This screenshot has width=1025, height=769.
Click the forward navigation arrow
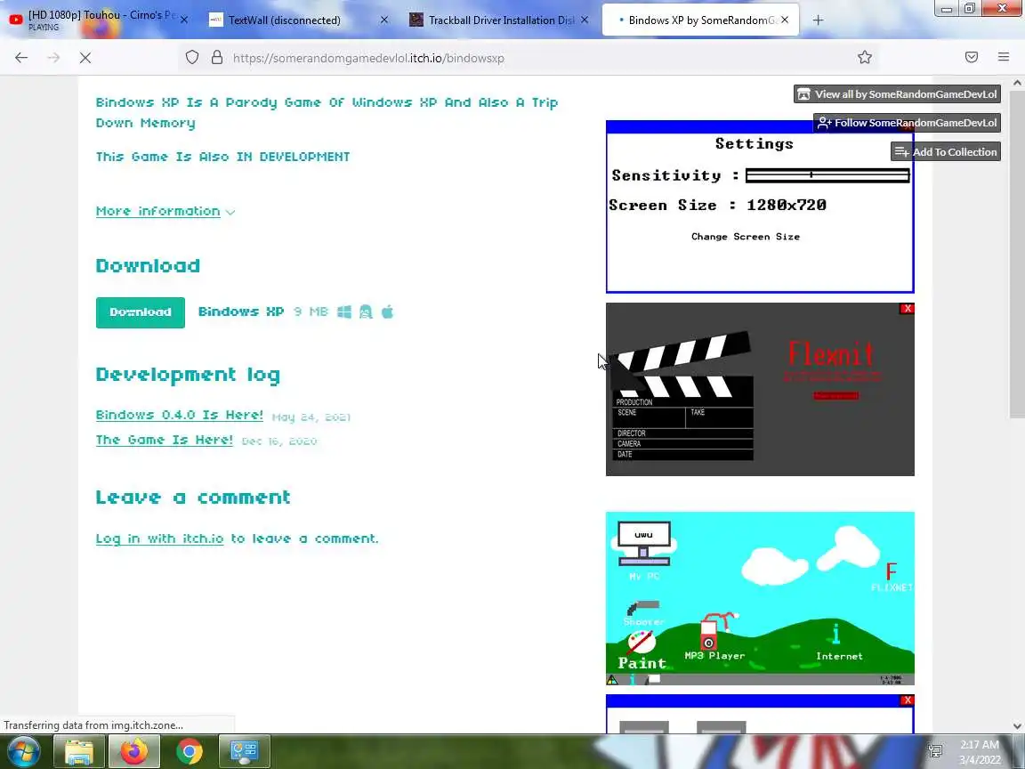pyautogui.click(x=53, y=58)
